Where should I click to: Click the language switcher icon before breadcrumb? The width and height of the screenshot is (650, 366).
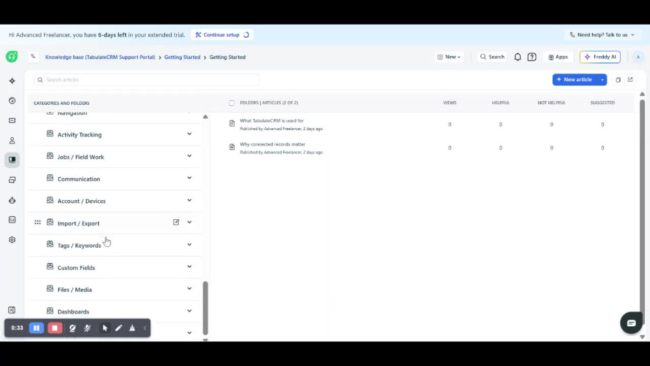[x=33, y=57]
